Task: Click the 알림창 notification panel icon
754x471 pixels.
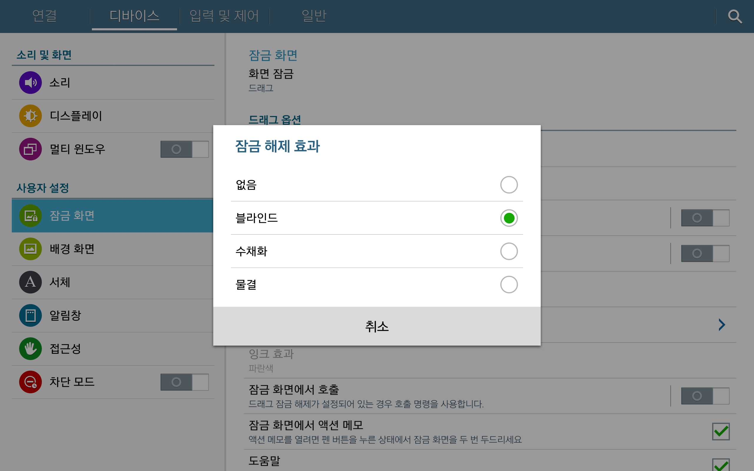Action: click(x=30, y=316)
